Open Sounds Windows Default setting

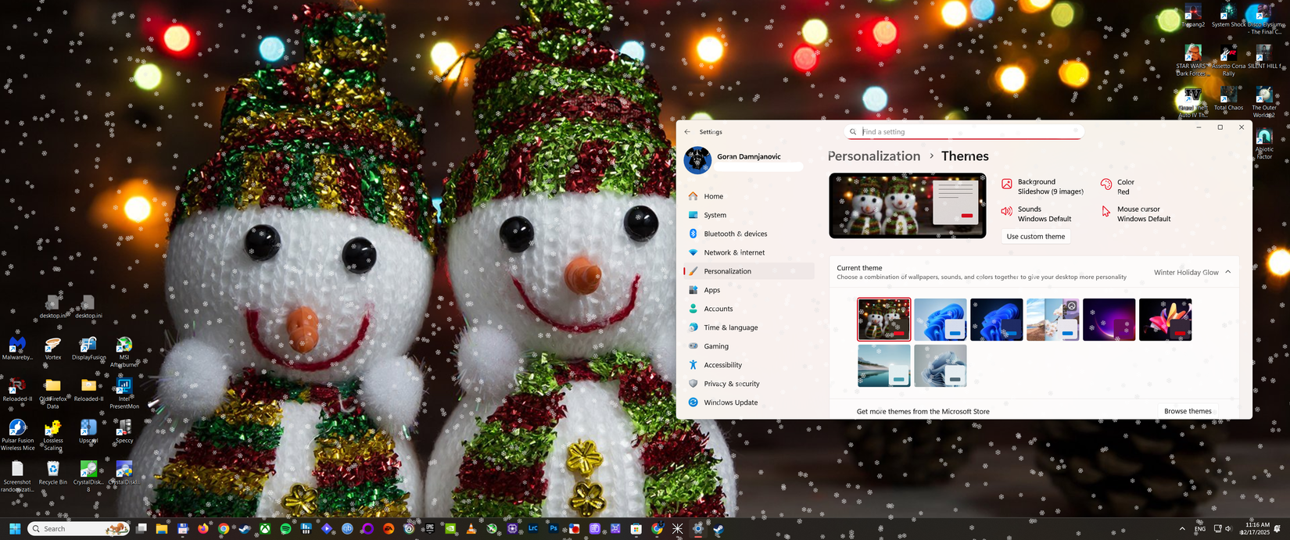[x=1037, y=214]
